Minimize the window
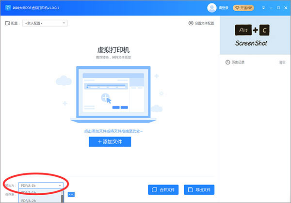 tap(271, 8)
